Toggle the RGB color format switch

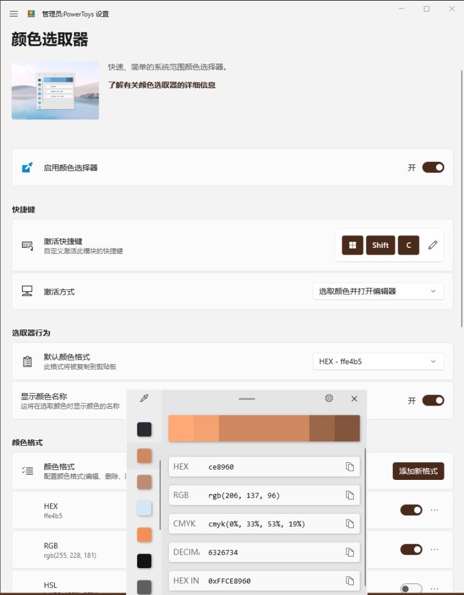pos(411,549)
